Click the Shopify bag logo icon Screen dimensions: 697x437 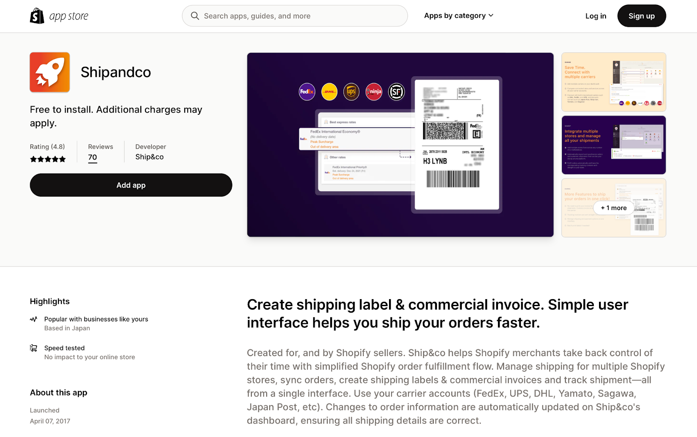pyautogui.click(x=37, y=16)
